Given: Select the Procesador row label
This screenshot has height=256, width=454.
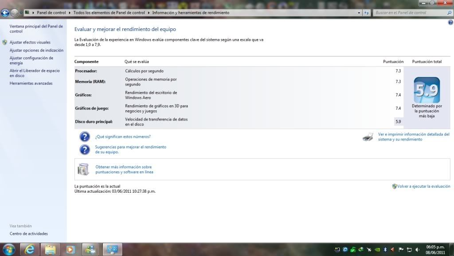Looking at the screenshot, I should coord(86,71).
